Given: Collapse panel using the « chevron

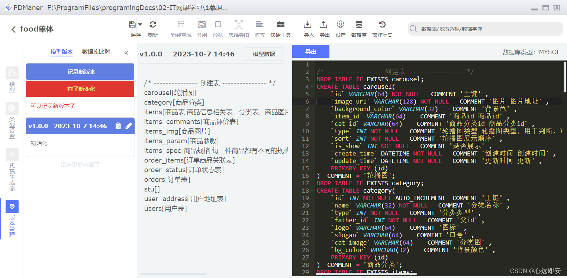Looking at the screenshot, I should 126,52.
